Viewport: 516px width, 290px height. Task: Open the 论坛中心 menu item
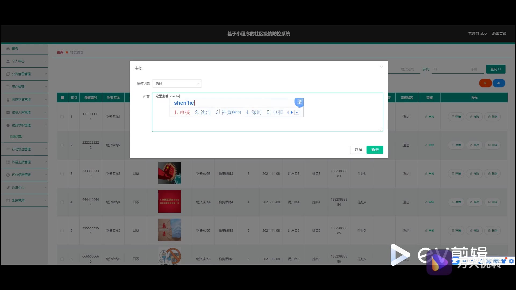18,188
